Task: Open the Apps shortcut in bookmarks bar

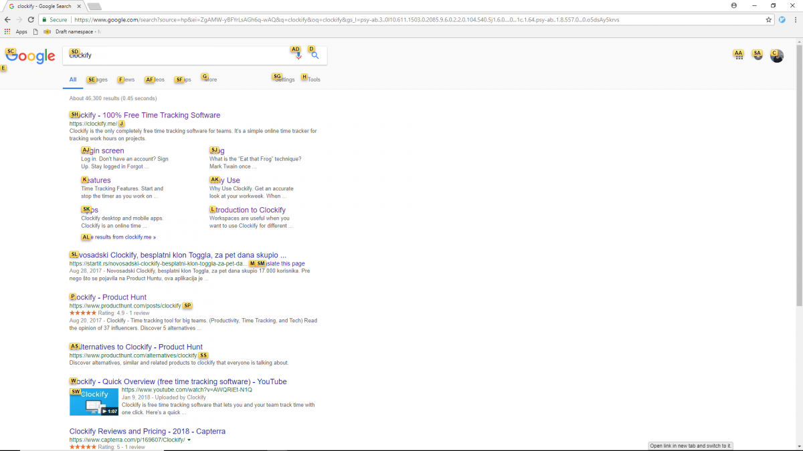Action: coord(16,31)
